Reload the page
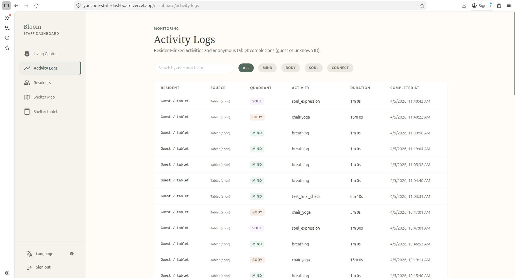 click(x=36, y=6)
